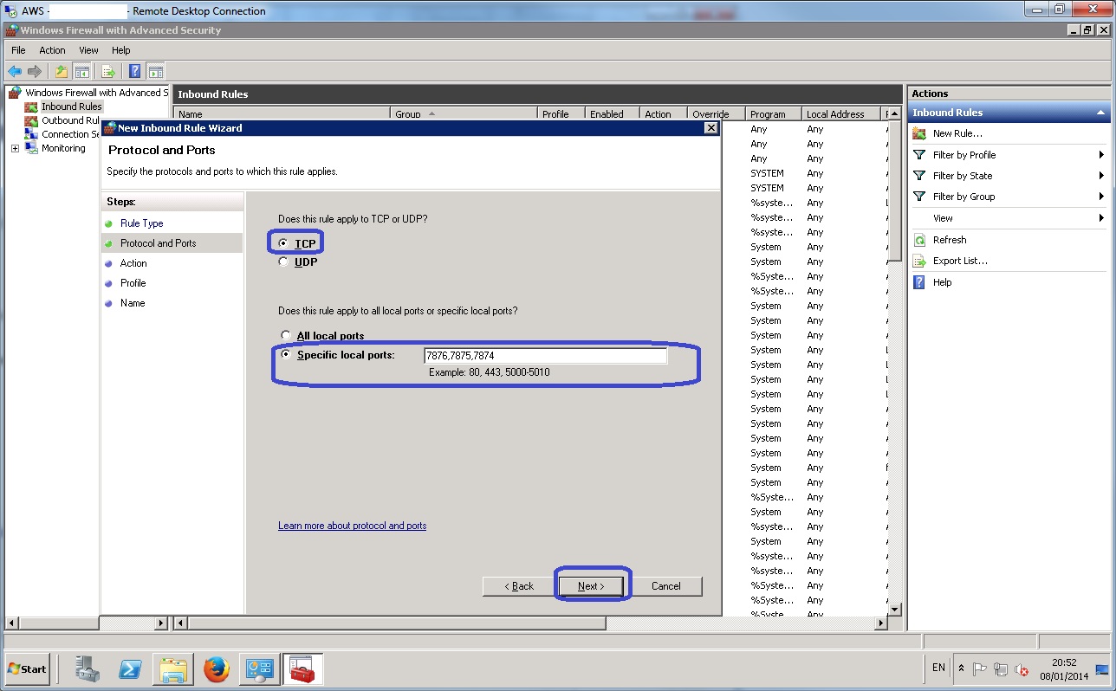Click the Filter by Group funnel icon

point(919,197)
